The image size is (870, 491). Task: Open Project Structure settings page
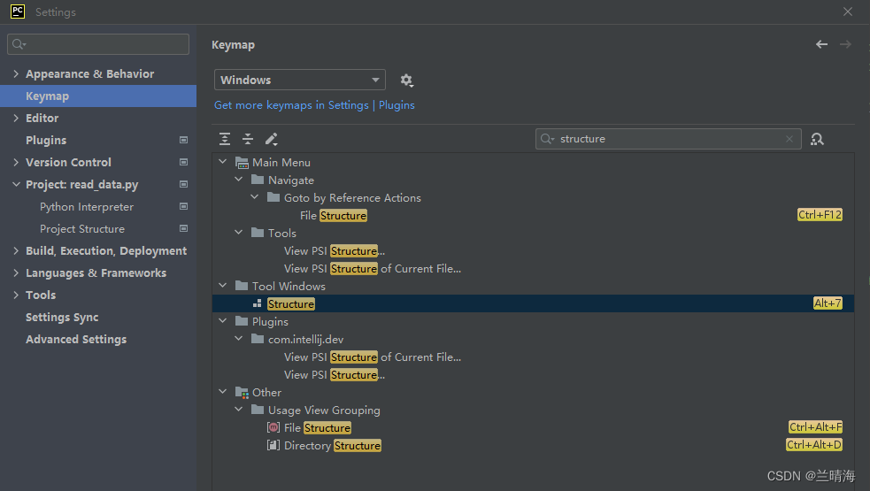pos(82,228)
